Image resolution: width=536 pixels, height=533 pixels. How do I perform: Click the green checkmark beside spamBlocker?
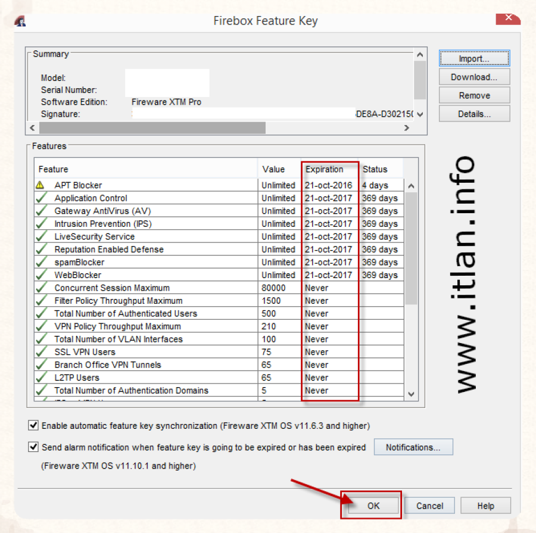point(41,263)
